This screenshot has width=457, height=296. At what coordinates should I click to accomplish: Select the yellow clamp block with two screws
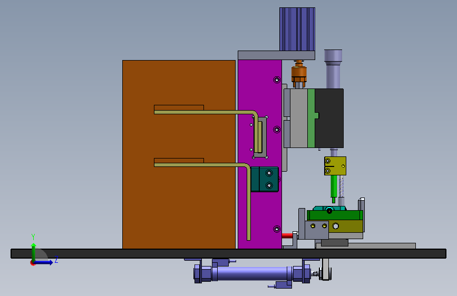point(335,166)
